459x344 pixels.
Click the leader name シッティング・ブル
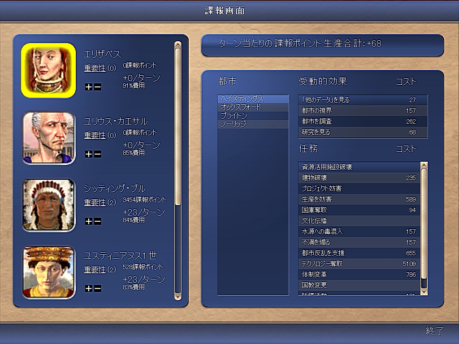[x=115, y=189]
